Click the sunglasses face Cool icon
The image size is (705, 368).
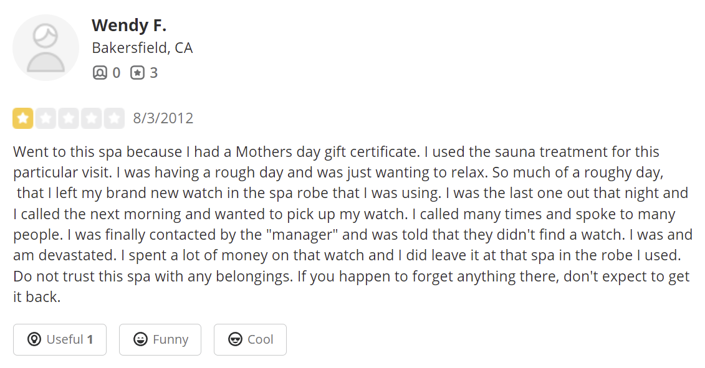pyautogui.click(x=235, y=339)
